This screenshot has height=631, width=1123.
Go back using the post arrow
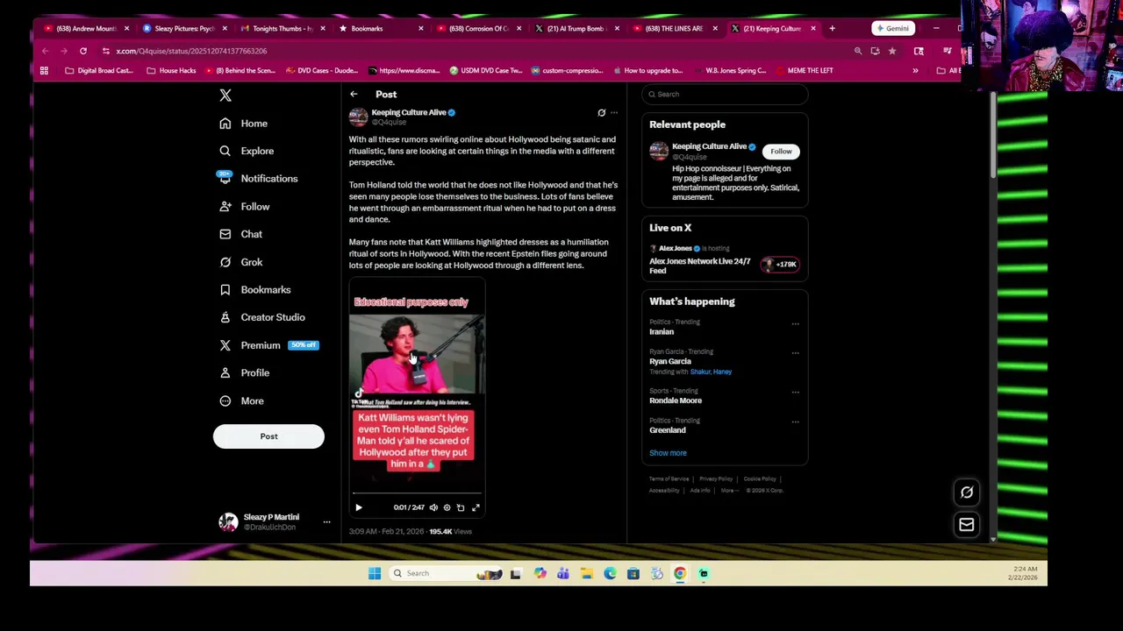coord(354,94)
